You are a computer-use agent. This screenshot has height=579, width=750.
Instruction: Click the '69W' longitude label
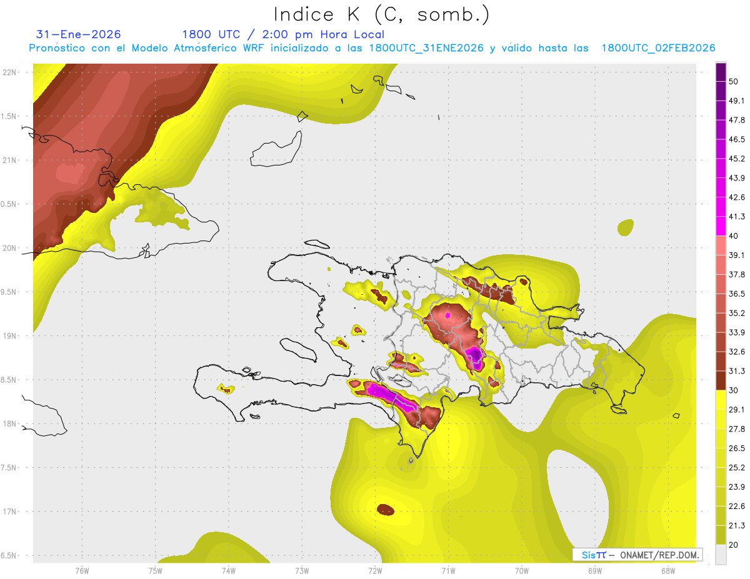594,570
